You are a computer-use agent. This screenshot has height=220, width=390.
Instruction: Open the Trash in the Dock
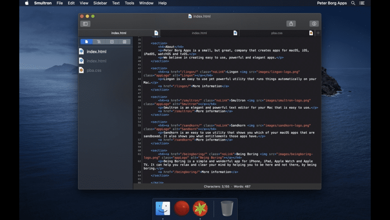(227, 208)
